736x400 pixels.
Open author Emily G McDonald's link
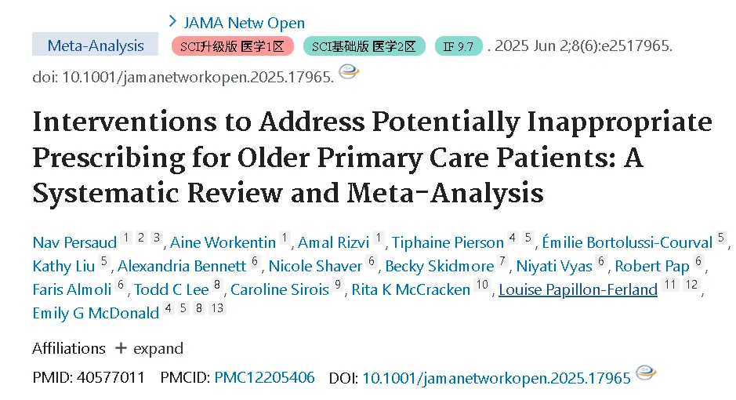click(96, 313)
